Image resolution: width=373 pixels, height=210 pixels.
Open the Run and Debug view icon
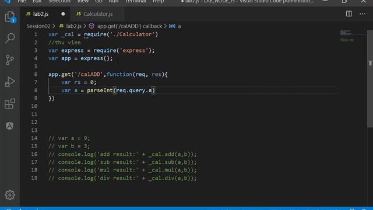pyautogui.click(x=10, y=82)
